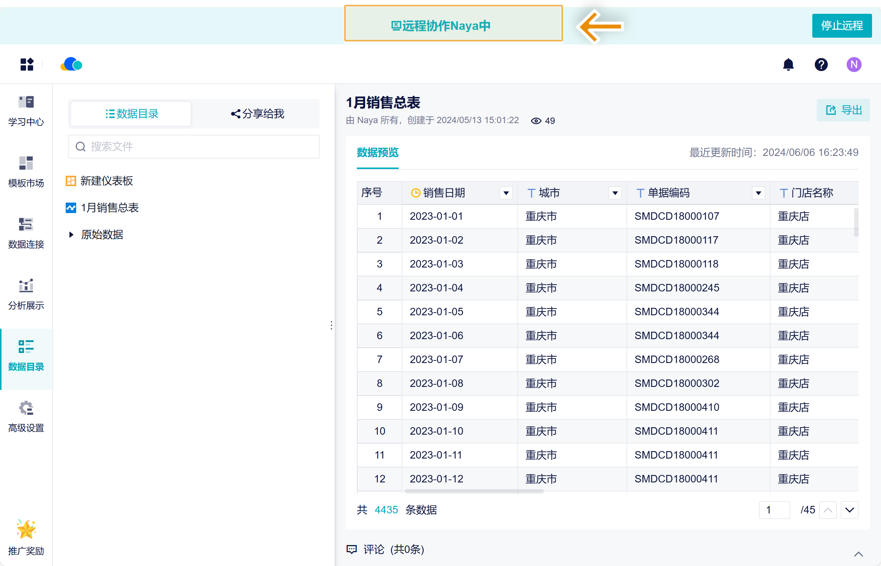Click the 停止远程 button
Screen dimensions: 881x566
[842, 26]
